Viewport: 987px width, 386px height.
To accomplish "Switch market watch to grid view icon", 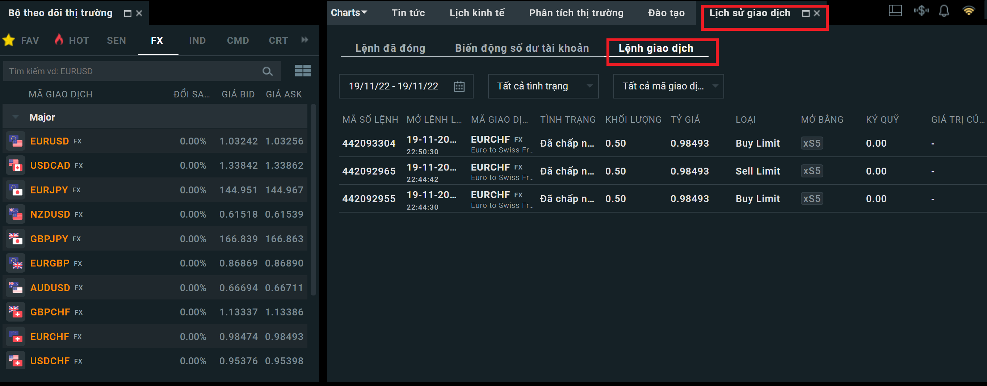I will click(x=303, y=71).
